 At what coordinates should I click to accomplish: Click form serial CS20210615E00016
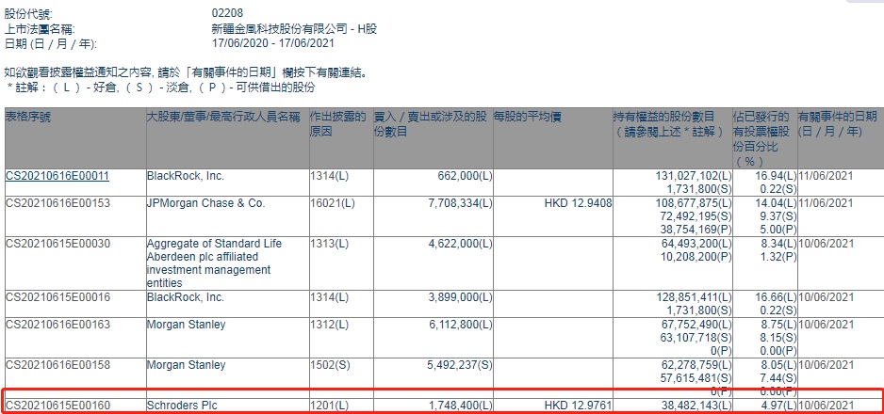tap(57, 297)
